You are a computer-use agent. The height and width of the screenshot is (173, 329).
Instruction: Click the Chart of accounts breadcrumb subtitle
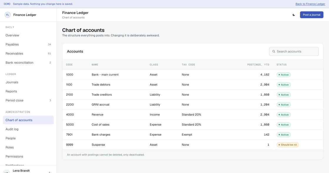coord(73,18)
